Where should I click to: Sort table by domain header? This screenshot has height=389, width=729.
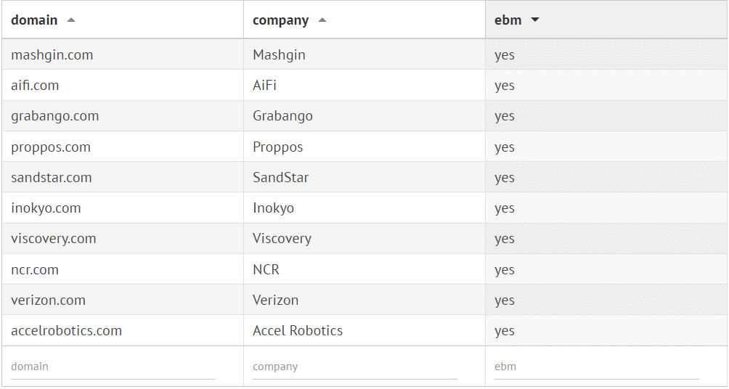(x=34, y=20)
